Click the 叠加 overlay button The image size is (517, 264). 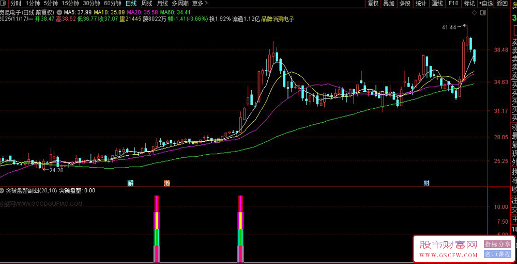[389, 4]
